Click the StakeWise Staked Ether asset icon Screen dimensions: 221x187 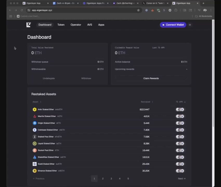tap(35, 157)
